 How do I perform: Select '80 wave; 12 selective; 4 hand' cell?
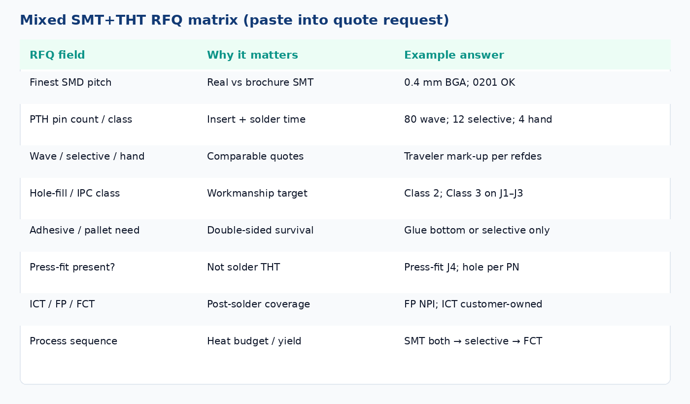tap(478, 120)
